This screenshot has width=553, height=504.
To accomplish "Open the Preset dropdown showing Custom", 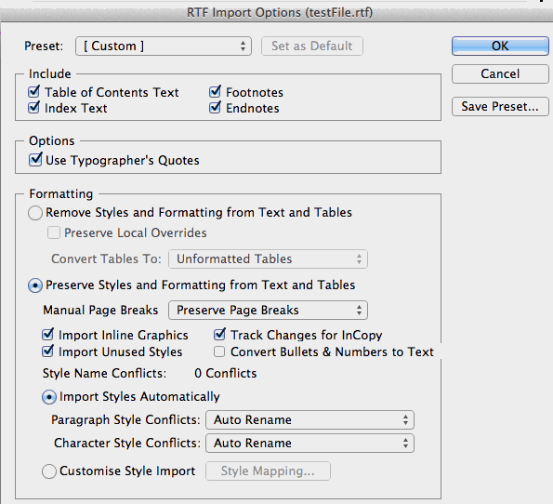I will [x=164, y=46].
